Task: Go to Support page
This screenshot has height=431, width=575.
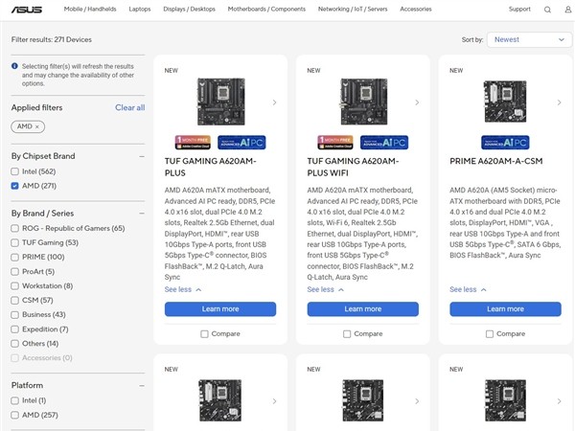Action: (519, 10)
